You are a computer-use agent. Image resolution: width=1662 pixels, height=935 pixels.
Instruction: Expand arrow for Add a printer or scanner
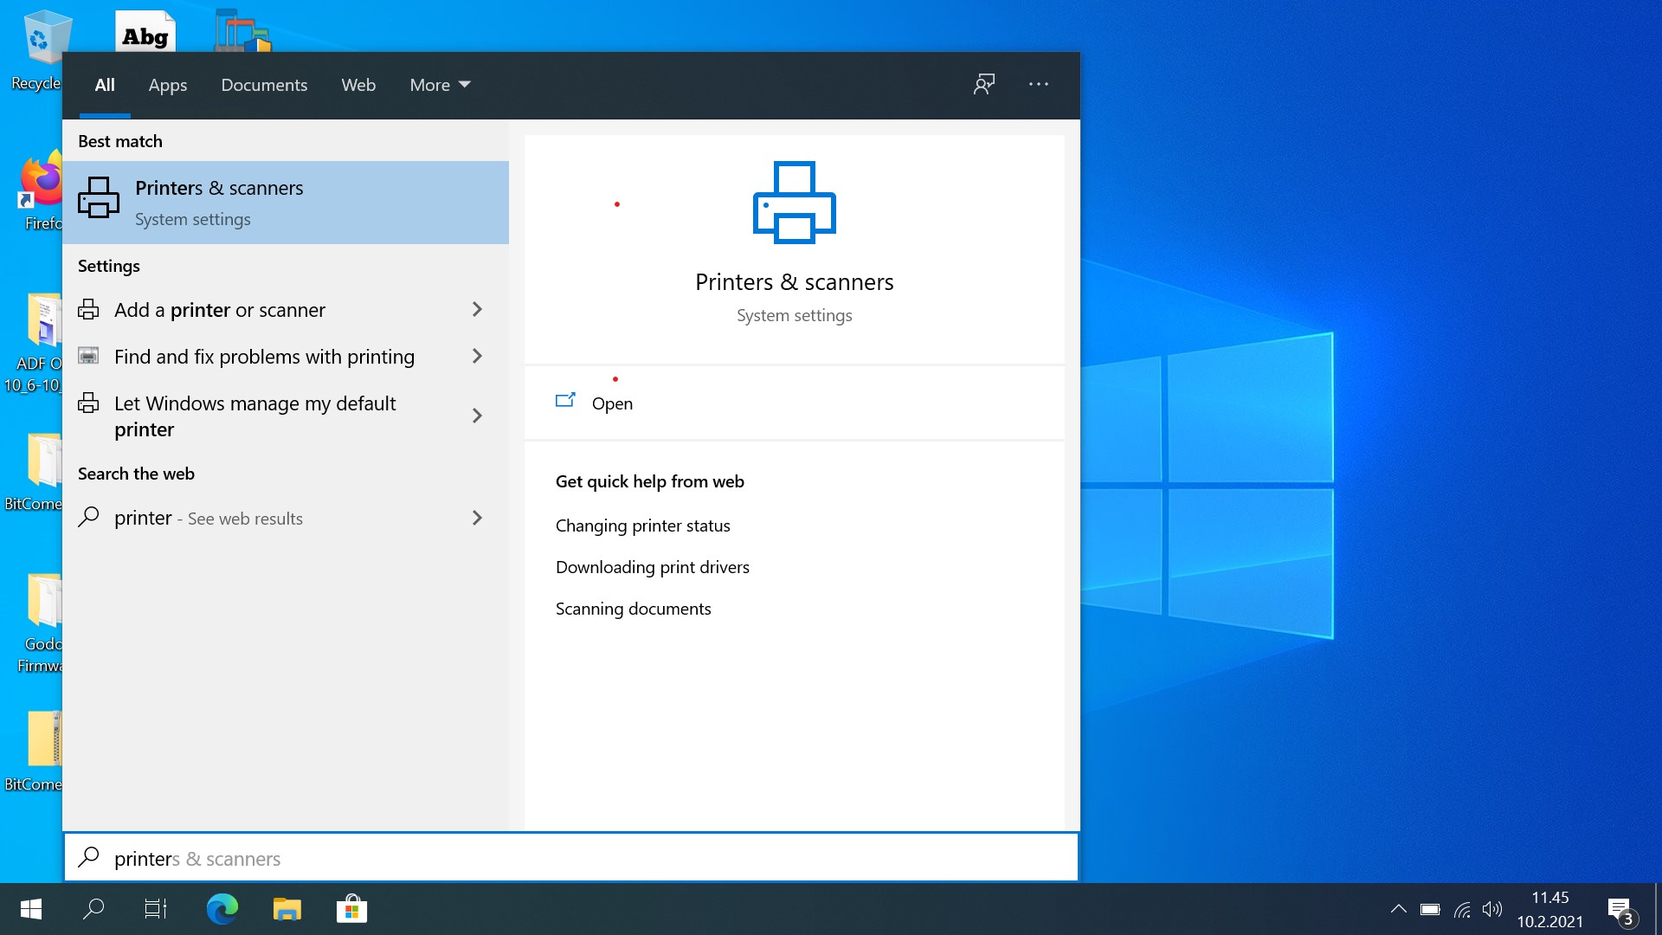click(x=477, y=309)
